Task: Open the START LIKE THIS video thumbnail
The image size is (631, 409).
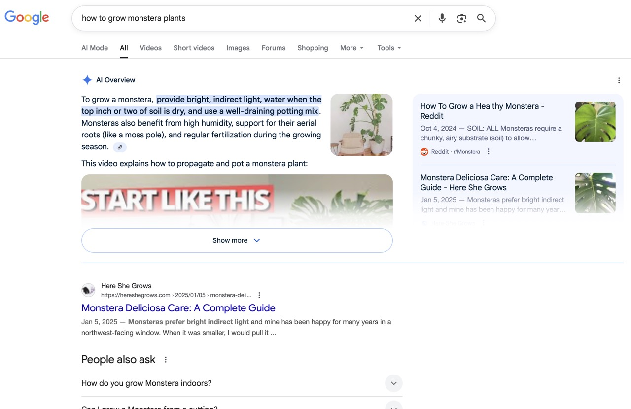Action: (x=237, y=200)
